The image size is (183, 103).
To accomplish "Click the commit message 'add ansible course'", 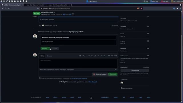I will click(x=51, y=25).
